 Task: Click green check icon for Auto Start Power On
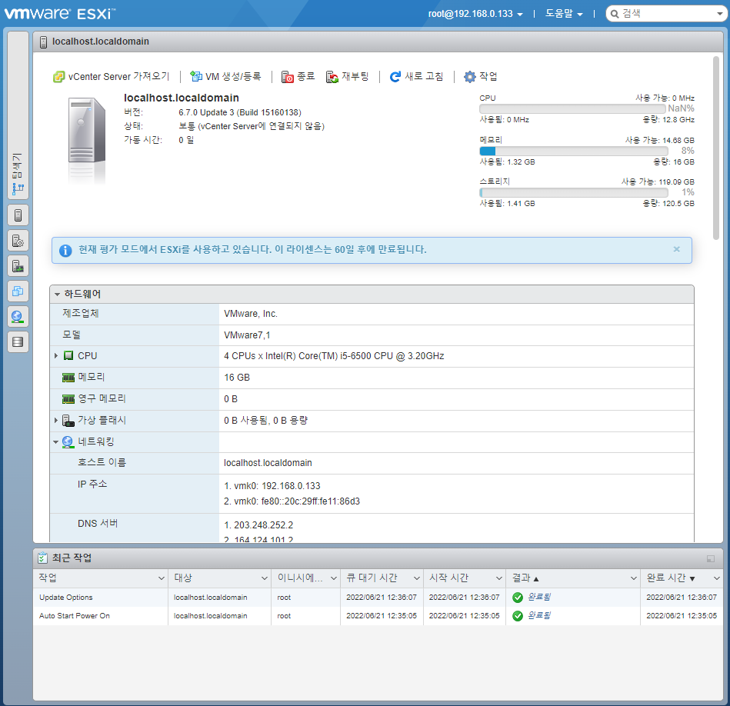[517, 616]
